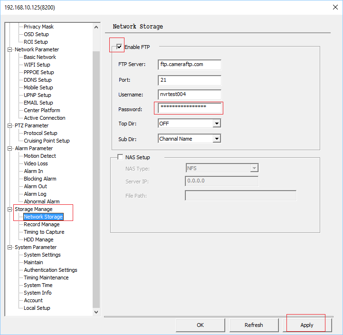The image size is (343, 335).
Task: Collapse the Storage Manage tree node
Action: tap(10, 209)
